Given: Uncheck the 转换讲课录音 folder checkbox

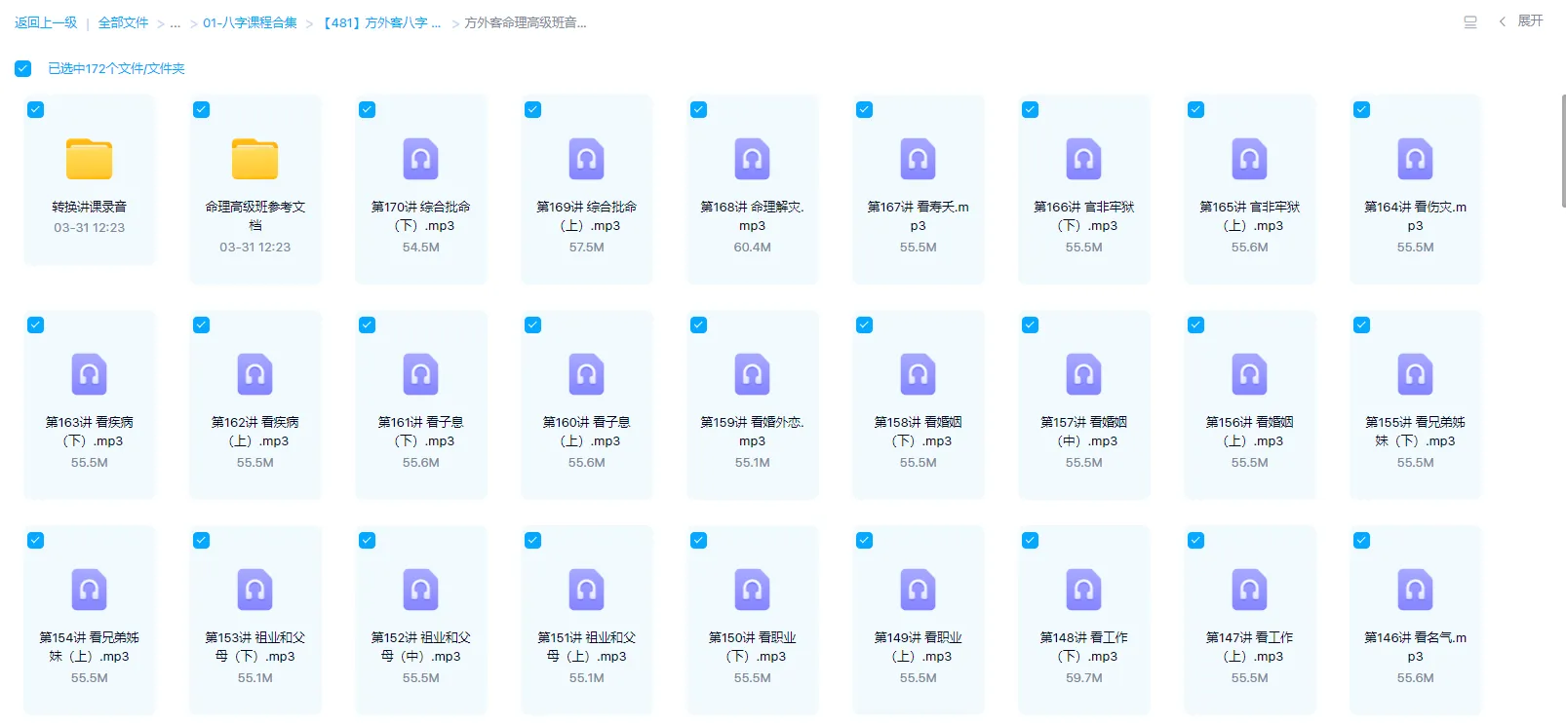Looking at the screenshot, I should click(x=35, y=109).
